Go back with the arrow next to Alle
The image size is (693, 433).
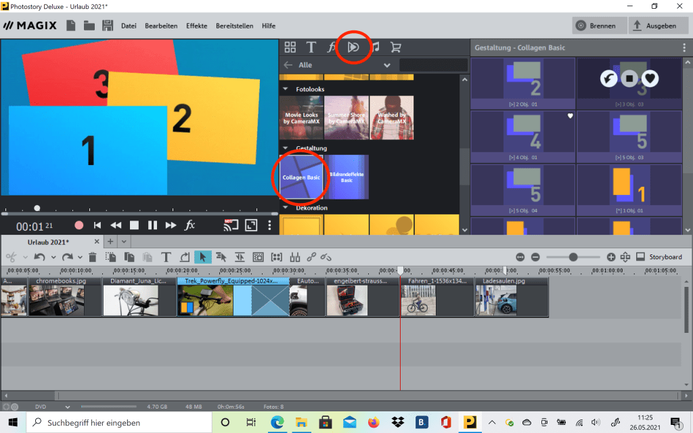[288, 65]
